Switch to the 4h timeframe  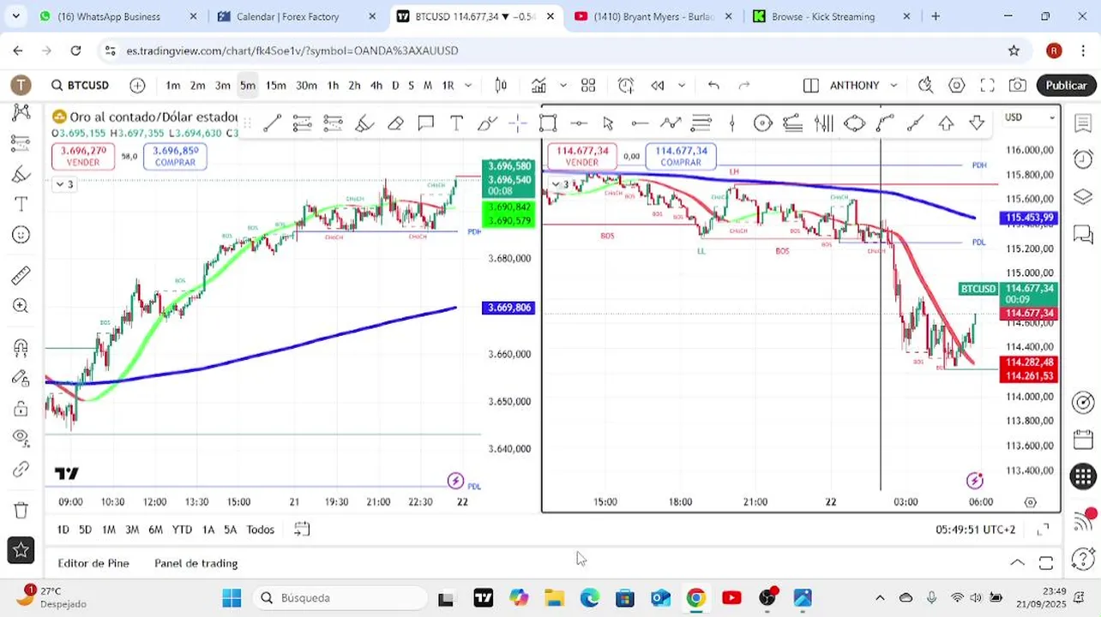coord(376,86)
